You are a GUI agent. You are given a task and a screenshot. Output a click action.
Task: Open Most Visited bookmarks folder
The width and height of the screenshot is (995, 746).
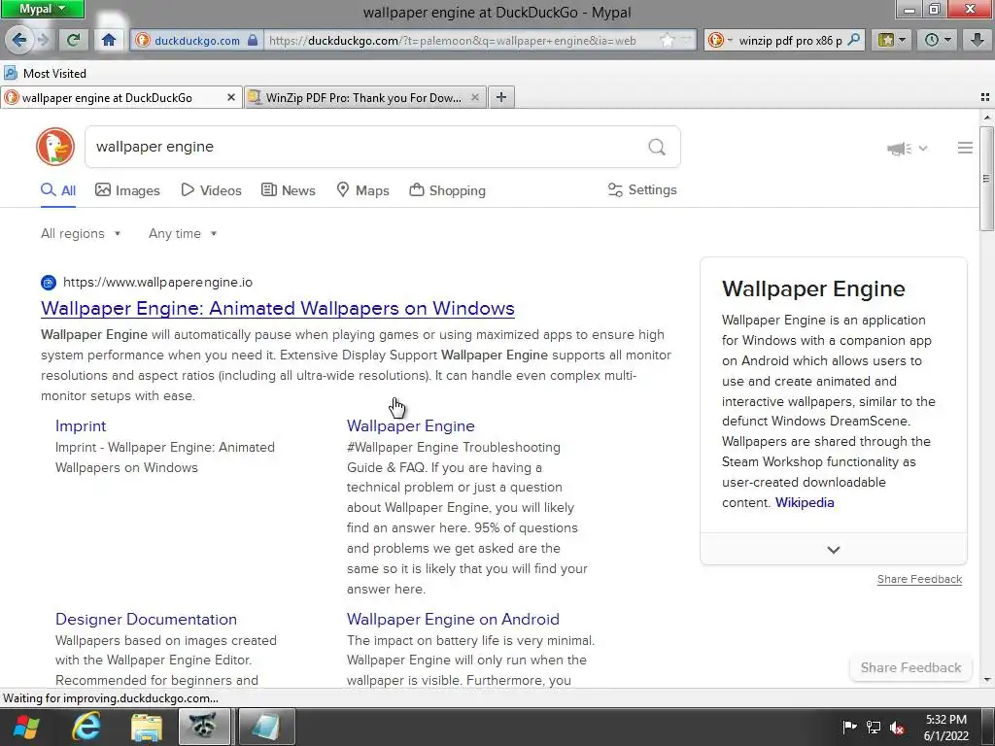(x=45, y=74)
